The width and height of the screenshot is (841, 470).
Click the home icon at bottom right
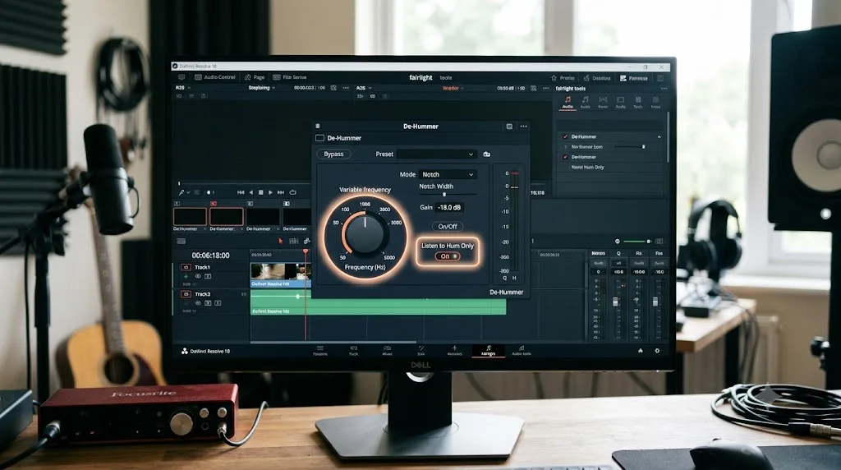coord(641,351)
